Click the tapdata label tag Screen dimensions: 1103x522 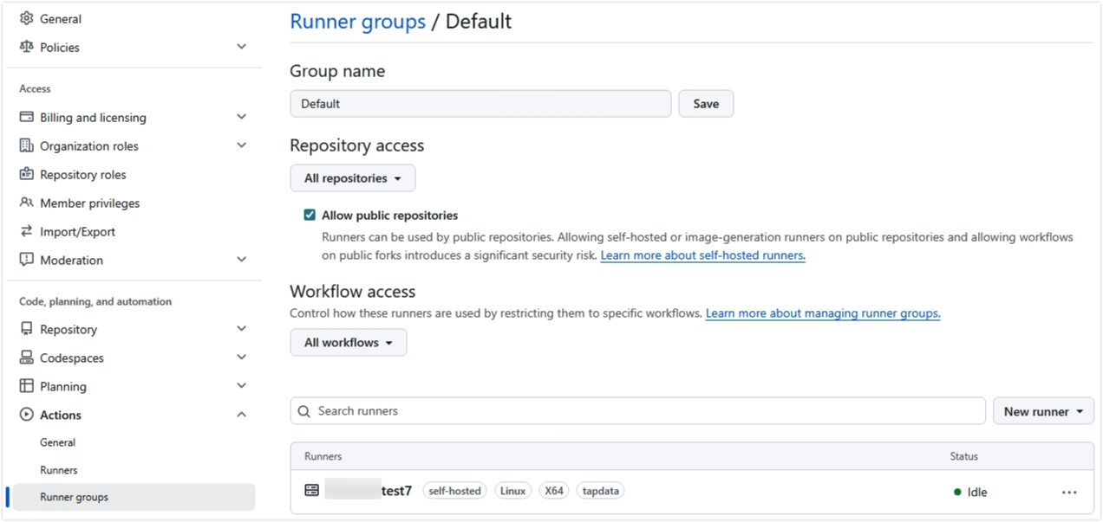click(x=601, y=491)
